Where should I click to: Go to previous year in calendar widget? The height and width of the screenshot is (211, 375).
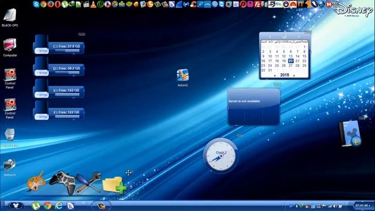(x=275, y=76)
